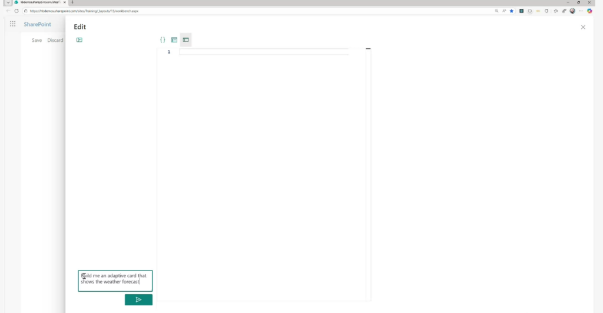Viewport: 603px width, 313px height.
Task: Launch the Copilot sidebar icon
Action: [x=589, y=11]
